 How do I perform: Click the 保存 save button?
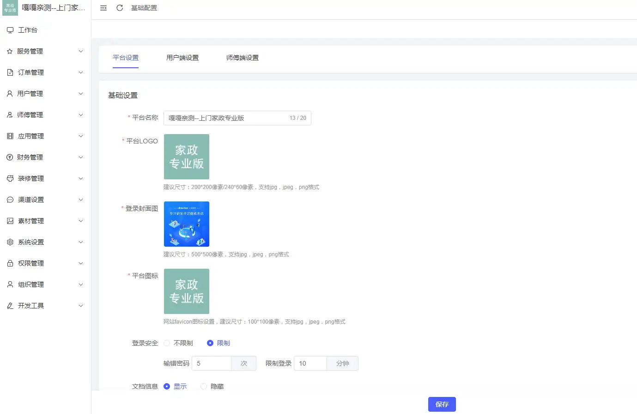pos(442,404)
